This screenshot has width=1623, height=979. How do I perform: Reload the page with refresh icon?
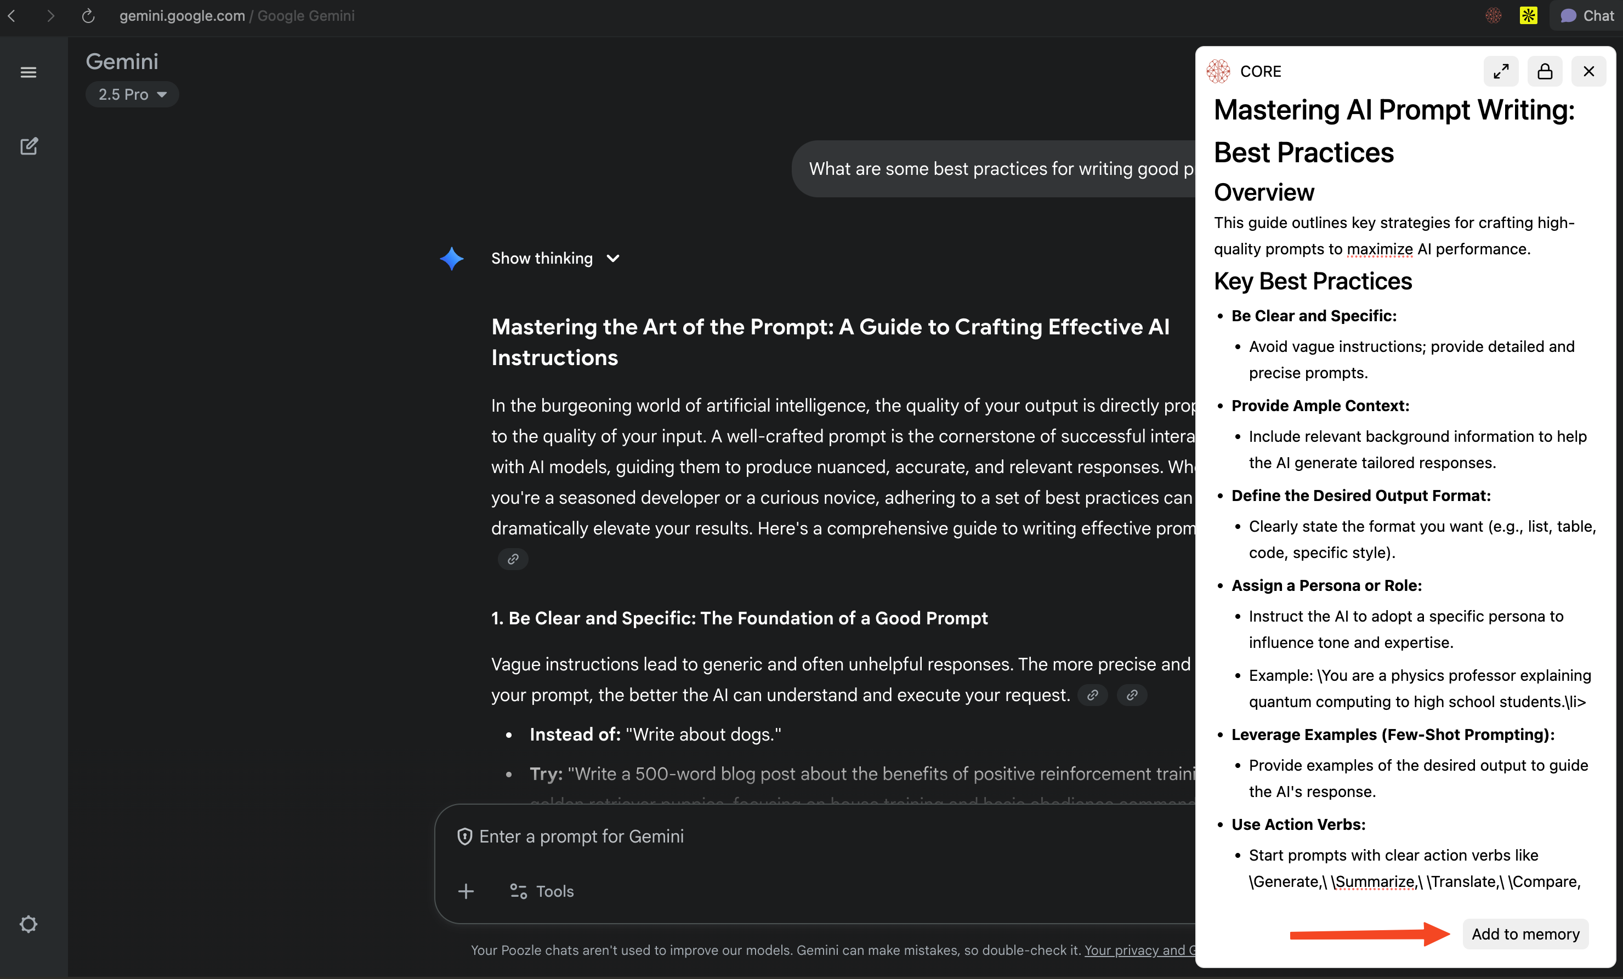[88, 16]
